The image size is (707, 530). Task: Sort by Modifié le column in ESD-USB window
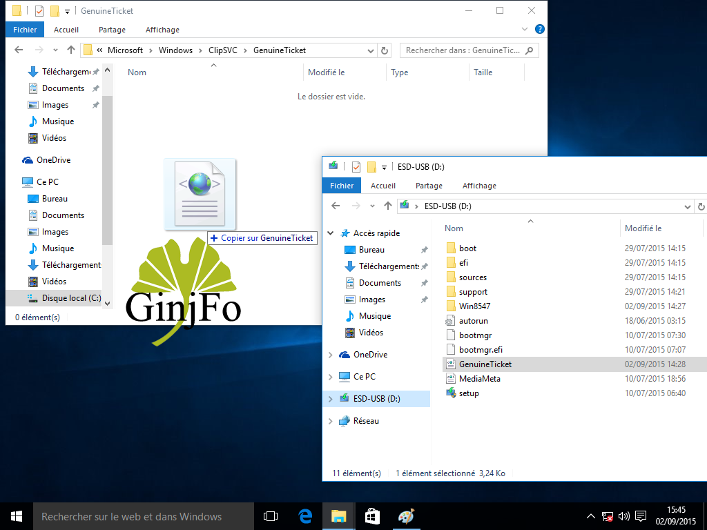643,228
